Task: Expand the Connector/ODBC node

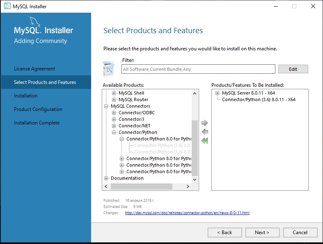Action: tap(114, 113)
